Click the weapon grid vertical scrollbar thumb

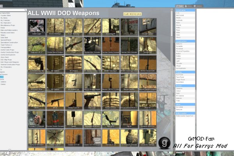pos(172,23)
